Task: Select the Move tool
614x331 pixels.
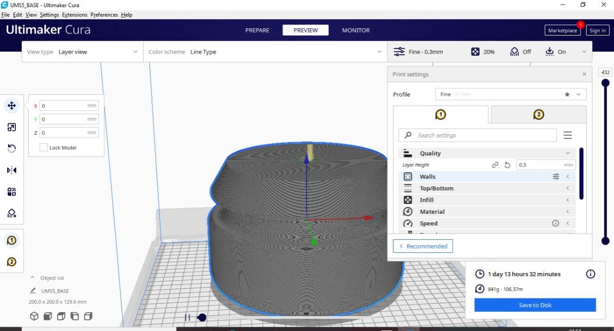Action: [12, 106]
